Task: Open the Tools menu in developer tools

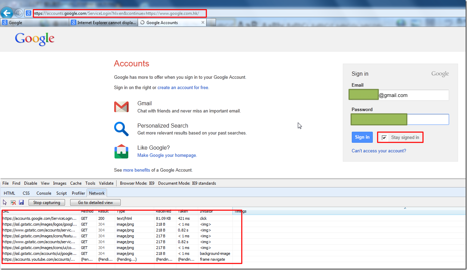Action: point(90,183)
